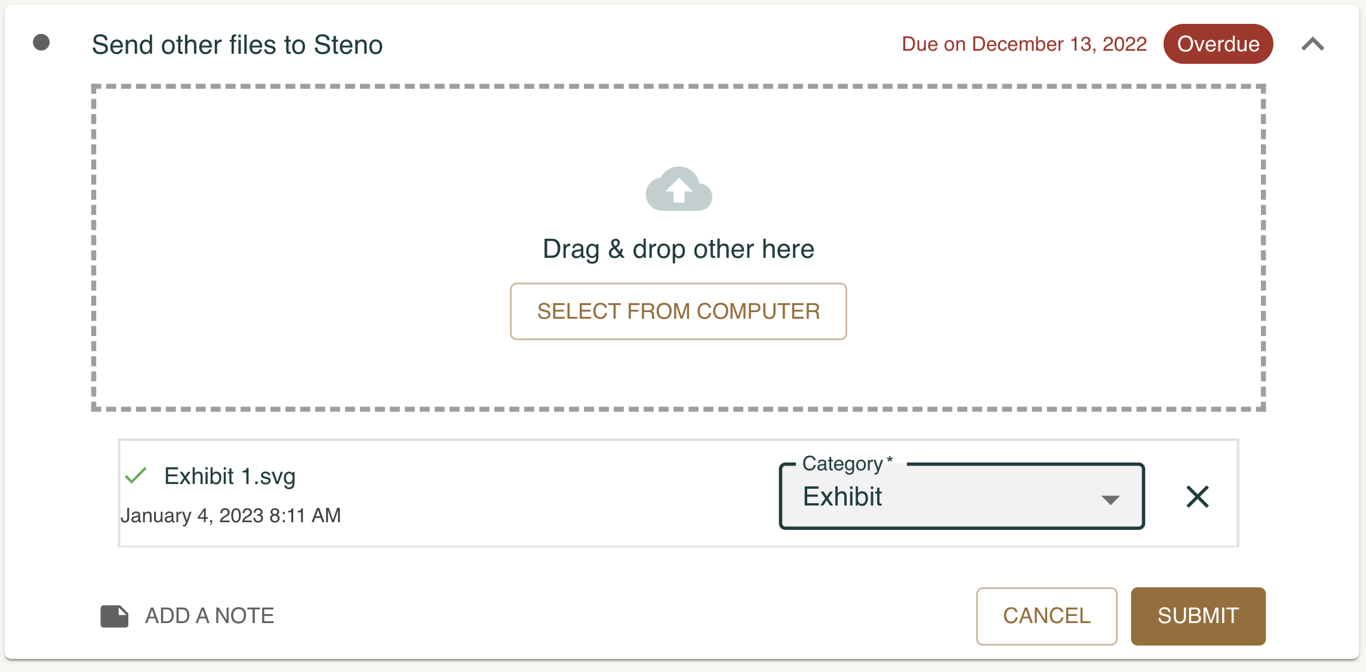This screenshot has height=672, width=1366.
Task: Collapse the task with the chevron up arrow
Action: (1313, 44)
